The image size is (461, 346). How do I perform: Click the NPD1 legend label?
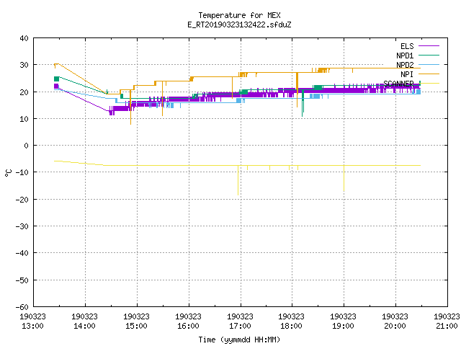coord(405,56)
